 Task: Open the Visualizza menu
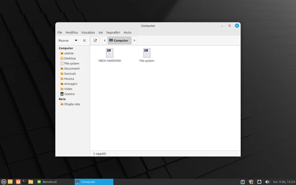pos(88,32)
